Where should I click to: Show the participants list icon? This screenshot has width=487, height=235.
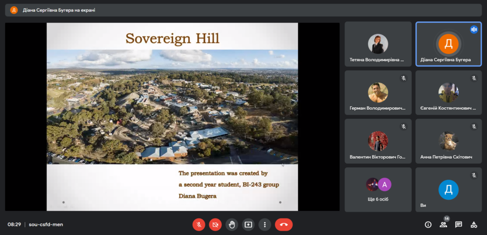443,225
